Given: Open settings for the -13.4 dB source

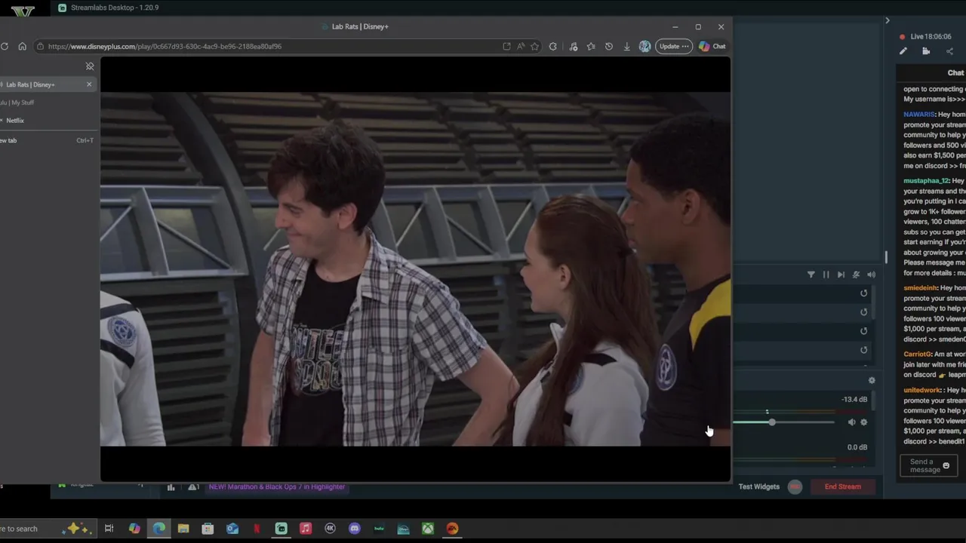Looking at the screenshot, I should coord(864,422).
